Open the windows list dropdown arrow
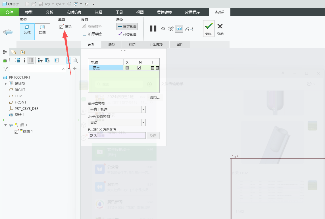 coord(81,4)
